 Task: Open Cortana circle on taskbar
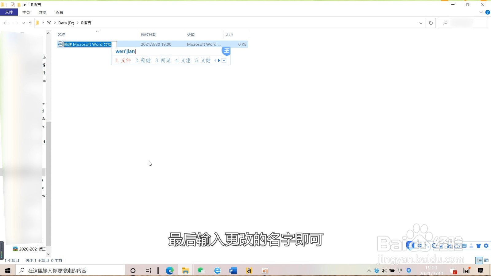[133, 270]
